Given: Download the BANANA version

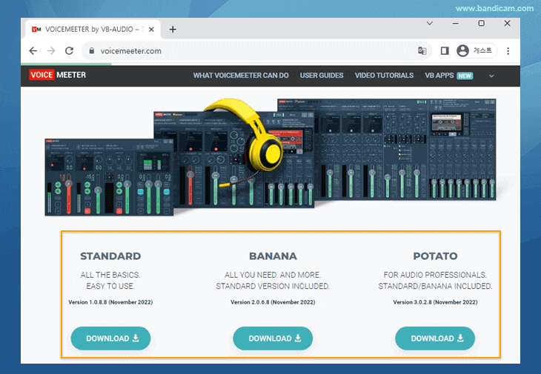Looking at the screenshot, I should [273, 338].
